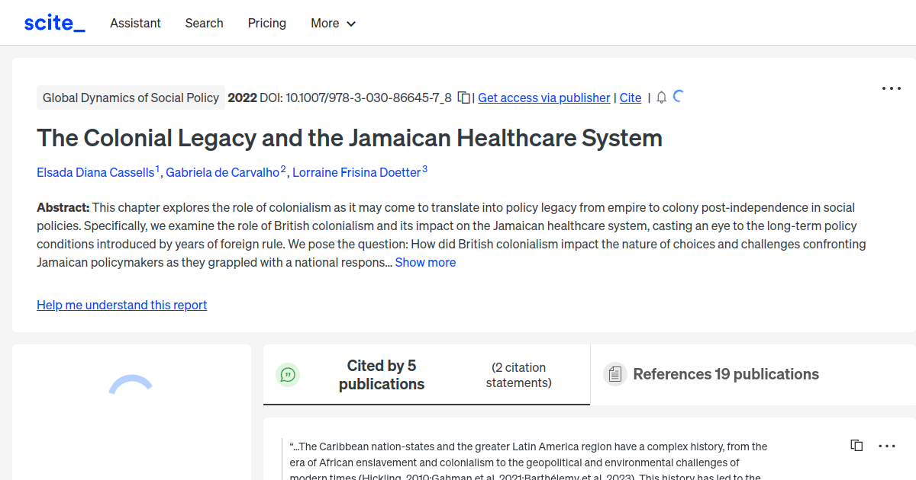Toggle the notification bell for this report
The image size is (916, 480).
pyautogui.click(x=661, y=98)
